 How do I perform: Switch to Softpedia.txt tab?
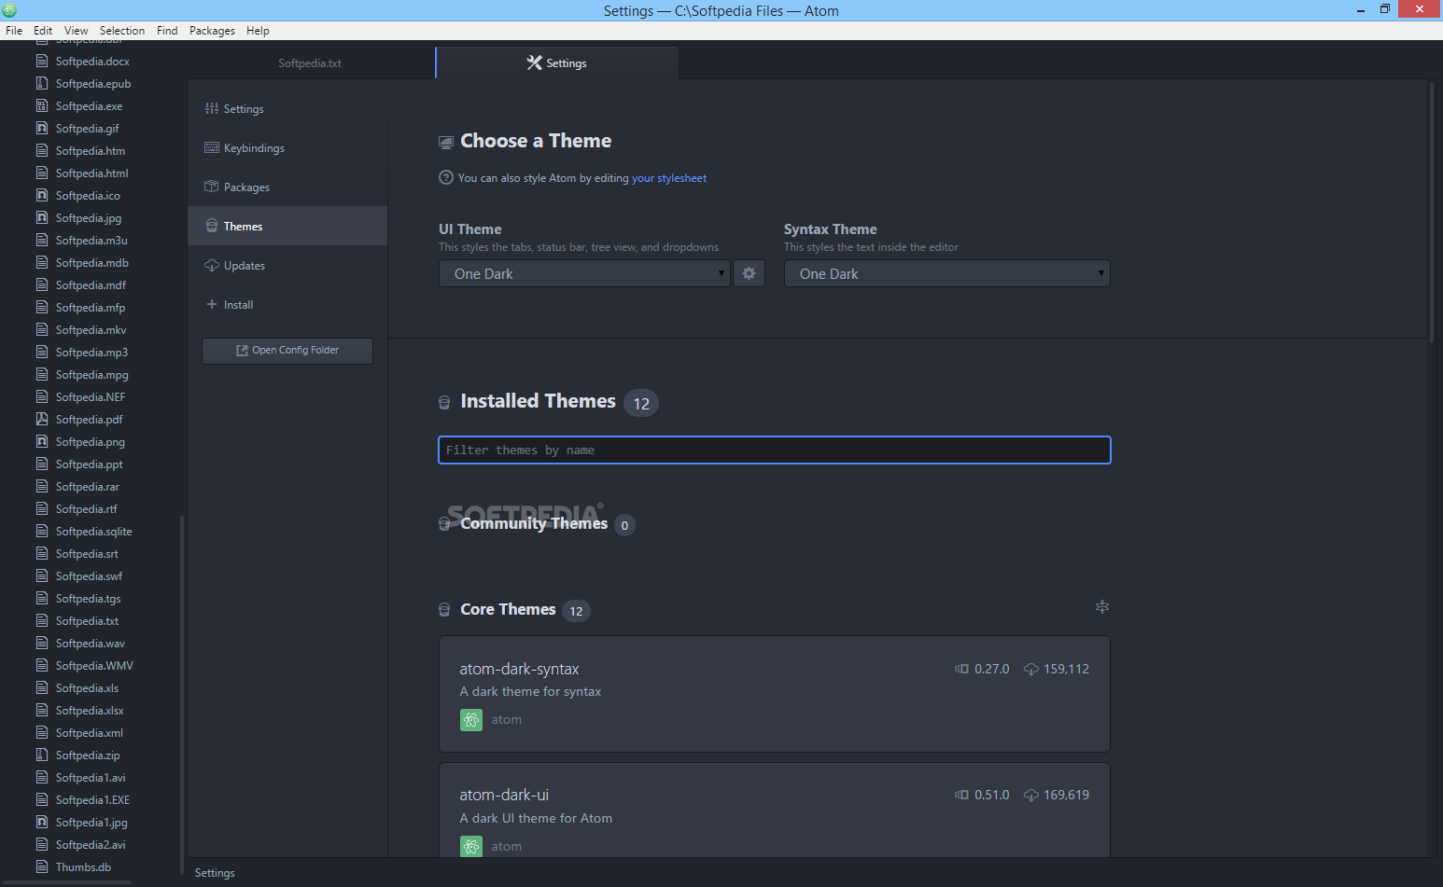click(x=310, y=63)
